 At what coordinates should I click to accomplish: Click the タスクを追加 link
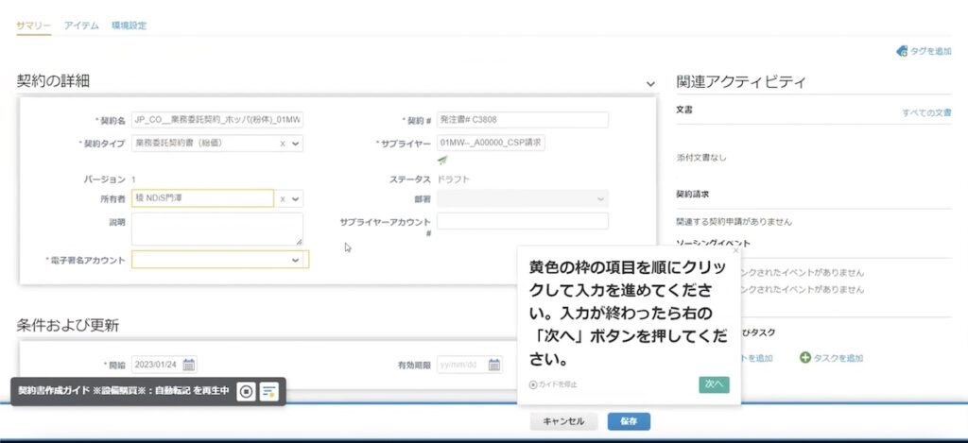click(x=838, y=358)
